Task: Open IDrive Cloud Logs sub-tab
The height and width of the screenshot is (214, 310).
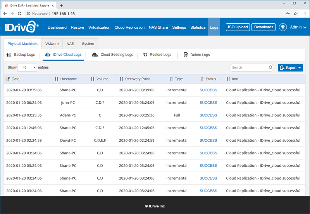Action: [x=64, y=55]
